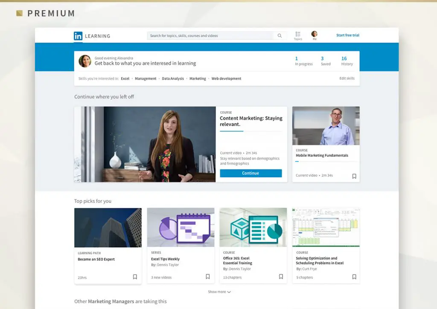Viewport: 437px width, 309px height.
Task: Click Content Marketing: Staying relevant title
Action: point(251,121)
